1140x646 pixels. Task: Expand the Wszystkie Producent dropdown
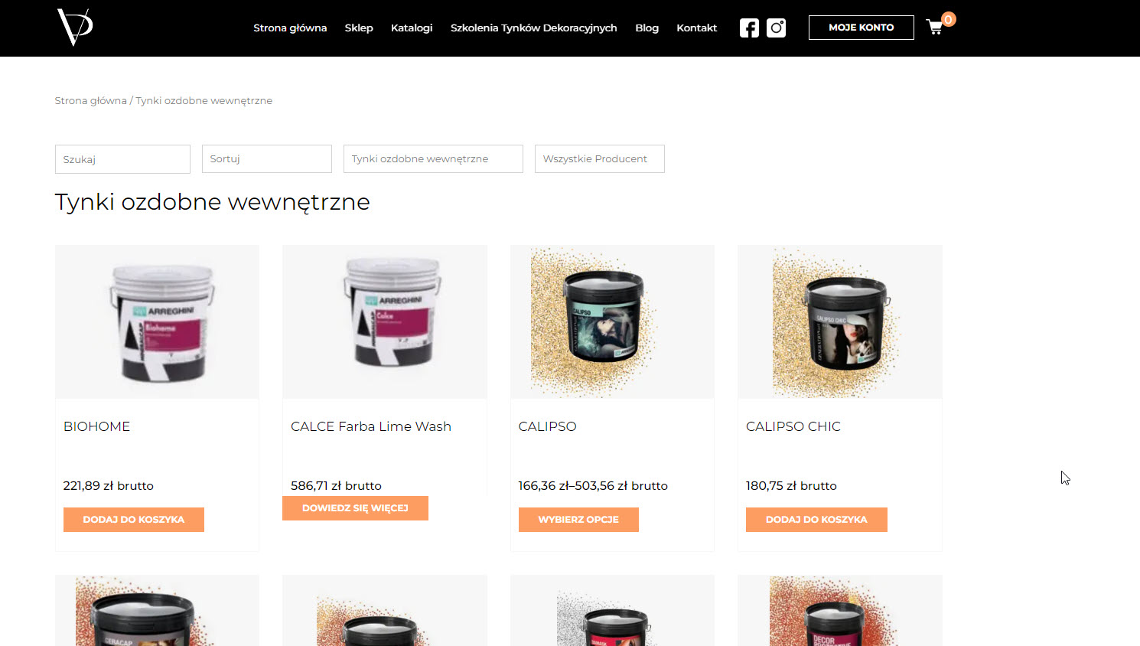tap(600, 158)
